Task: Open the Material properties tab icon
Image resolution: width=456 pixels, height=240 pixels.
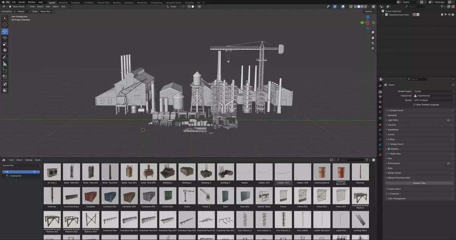Action: pos(380,154)
